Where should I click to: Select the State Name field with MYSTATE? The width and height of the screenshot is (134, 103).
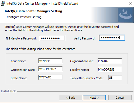pos(50,77)
